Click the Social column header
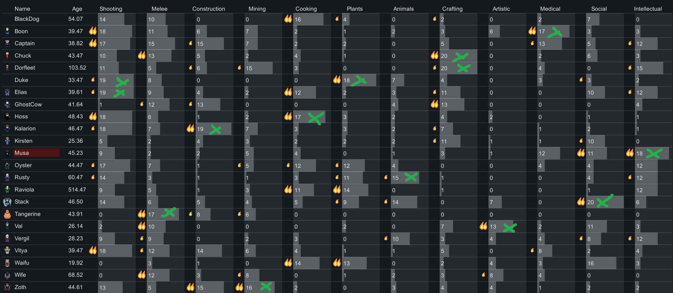 tap(599, 9)
